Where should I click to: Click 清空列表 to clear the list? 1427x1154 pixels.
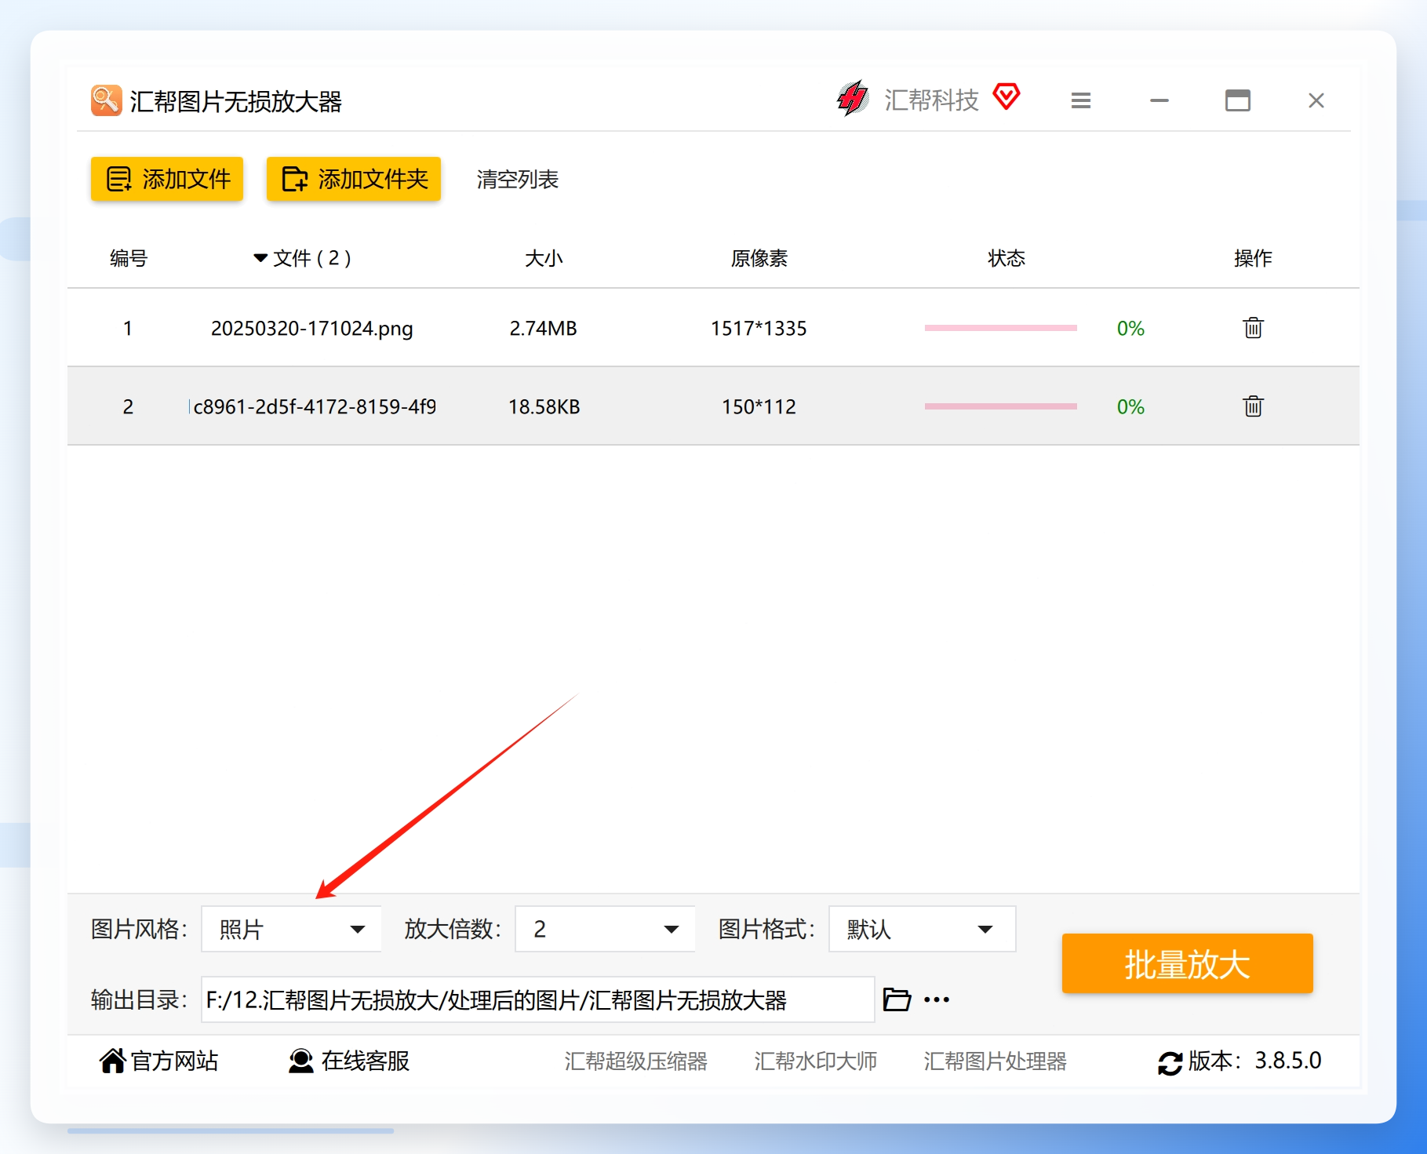coord(517,179)
